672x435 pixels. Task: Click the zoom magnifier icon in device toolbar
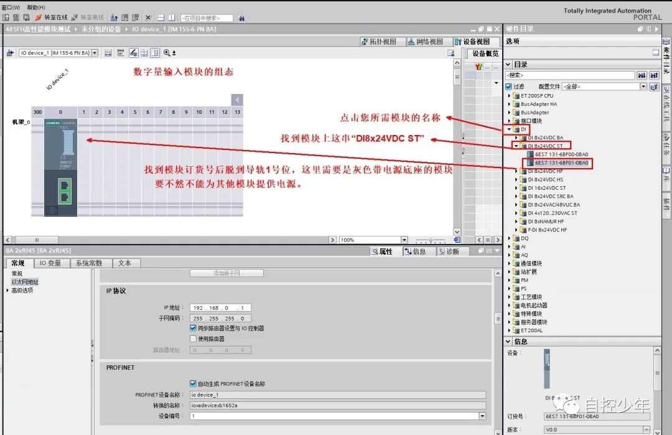(x=167, y=53)
